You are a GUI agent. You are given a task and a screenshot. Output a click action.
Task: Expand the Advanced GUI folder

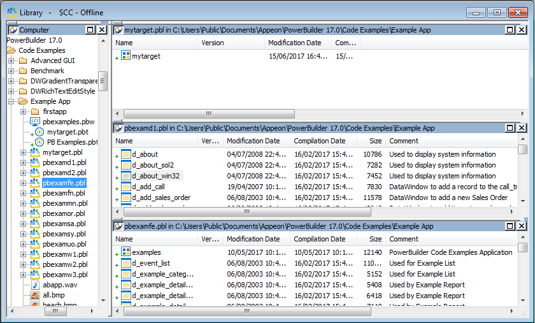pyautogui.click(x=11, y=61)
